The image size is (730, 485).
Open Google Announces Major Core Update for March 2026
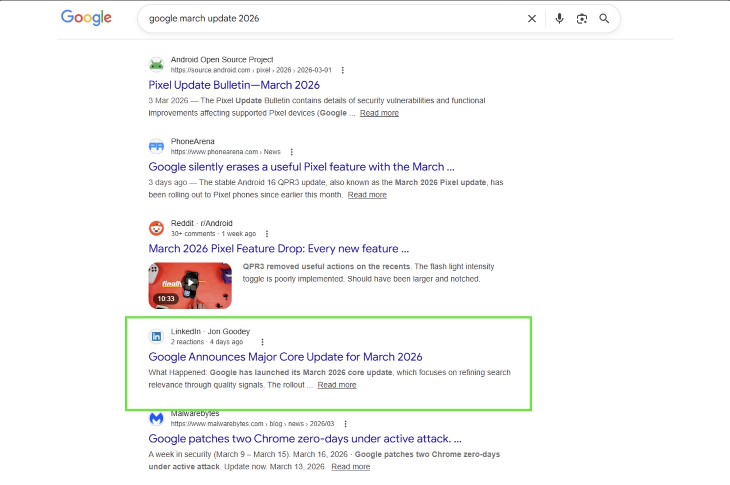[285, 357]
